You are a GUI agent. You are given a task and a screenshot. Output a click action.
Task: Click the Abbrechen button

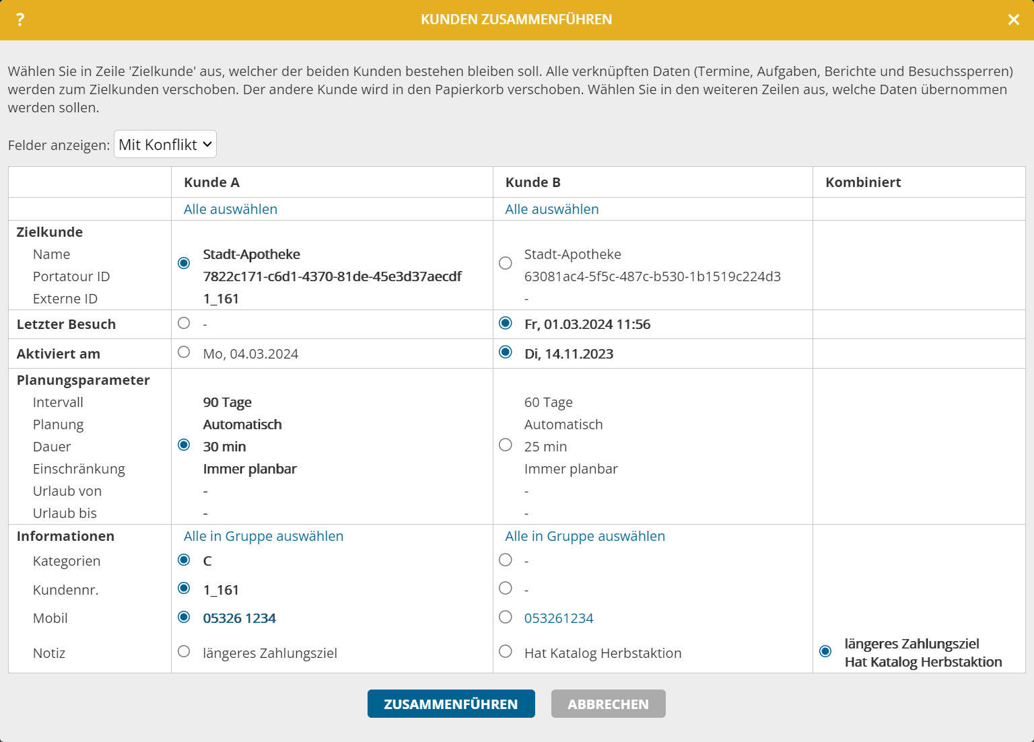[x=608, y=704]
